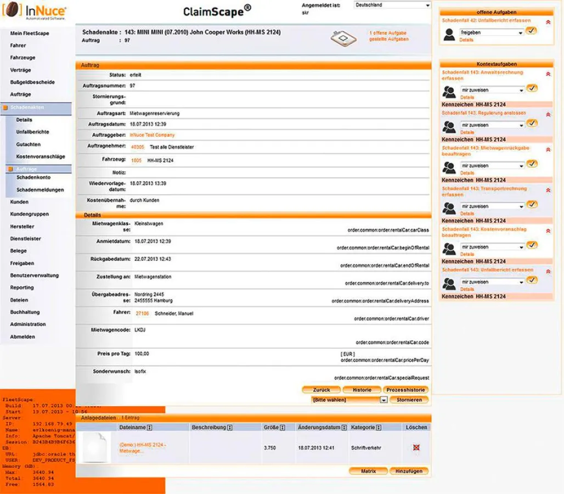Click the InNuce Test Company link
564x494 pixels.
pyautogui.click(x=152, y=135)
